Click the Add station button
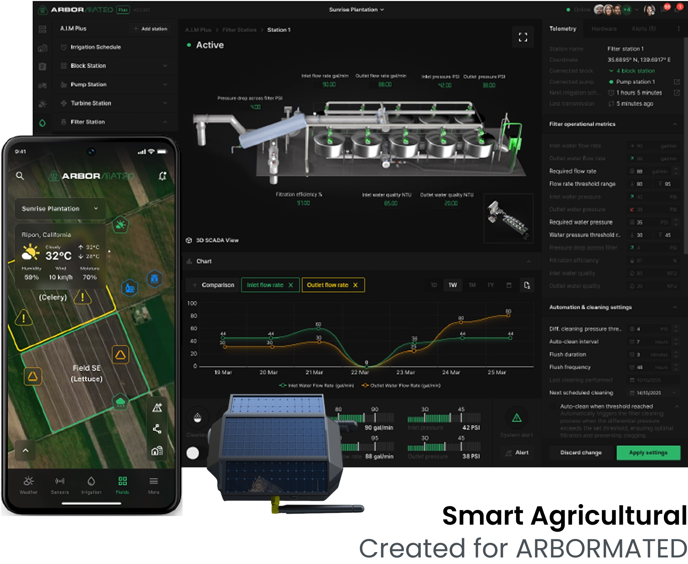 pos(150,29)
